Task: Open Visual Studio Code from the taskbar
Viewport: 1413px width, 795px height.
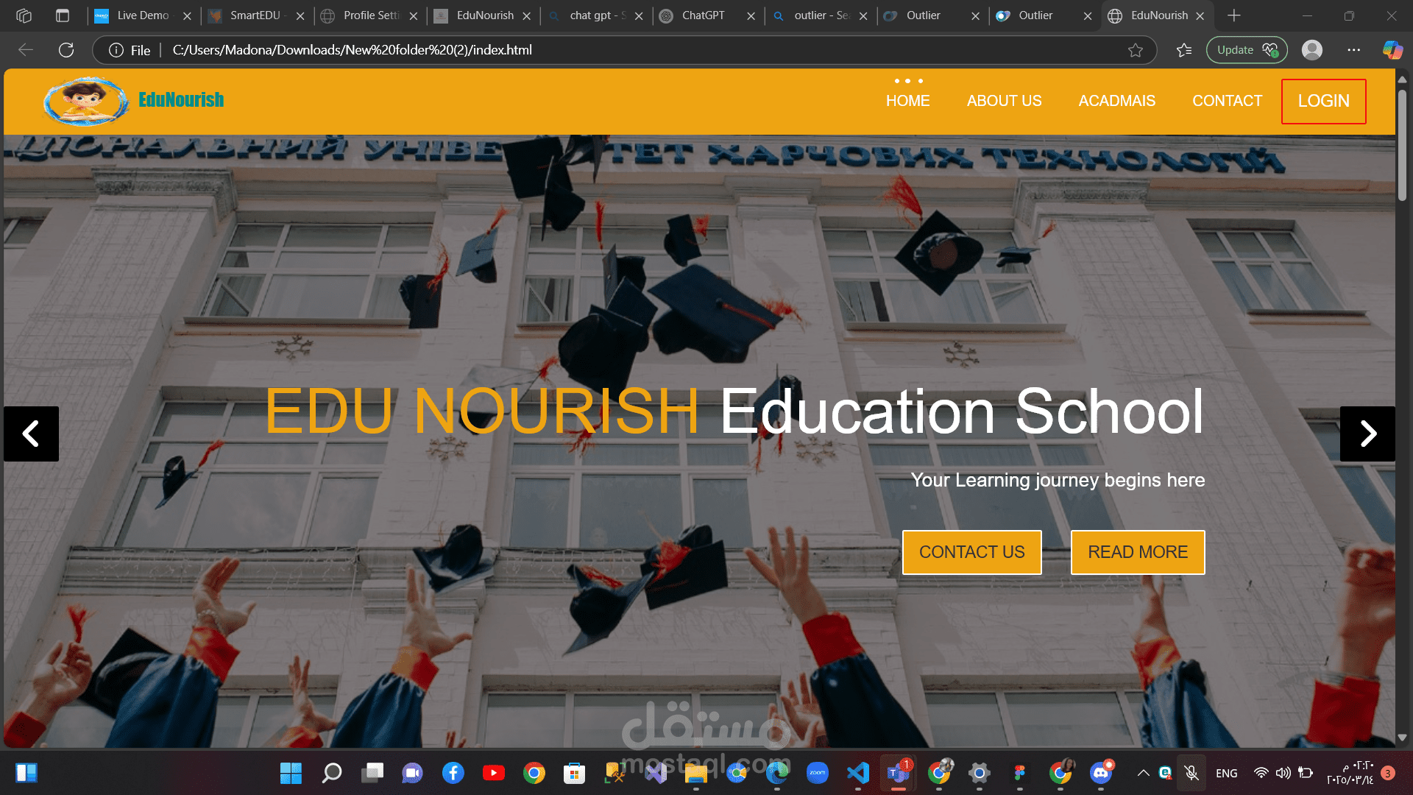Action: tap(858, 773)
